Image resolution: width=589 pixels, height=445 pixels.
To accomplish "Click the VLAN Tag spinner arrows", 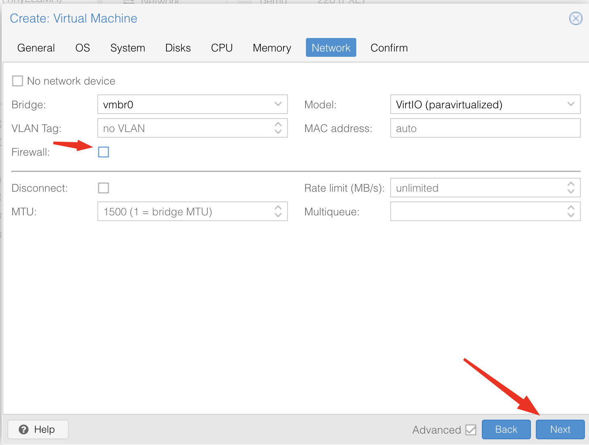I will click(278, 128).
